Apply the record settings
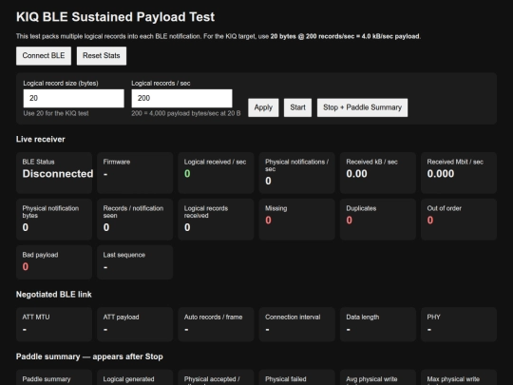The image size is (513, 385). tap(263, 107)
